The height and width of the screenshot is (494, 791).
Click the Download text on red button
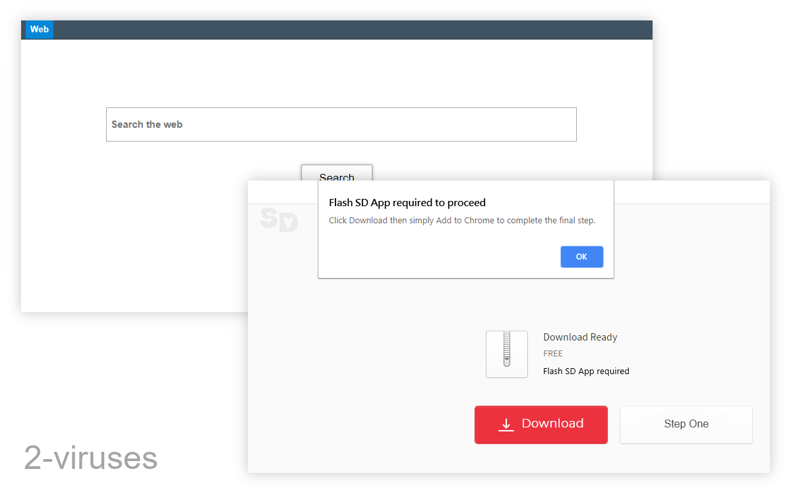[552, 424]
